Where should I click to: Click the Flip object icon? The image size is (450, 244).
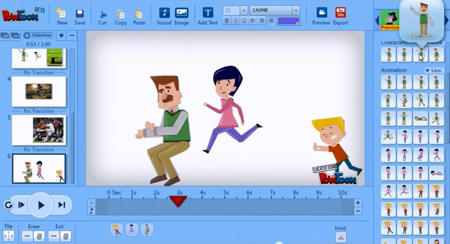(9, 236)
